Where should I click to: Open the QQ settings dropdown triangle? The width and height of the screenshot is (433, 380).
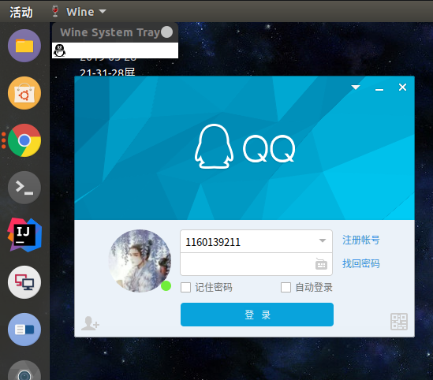tap(356, 88)
